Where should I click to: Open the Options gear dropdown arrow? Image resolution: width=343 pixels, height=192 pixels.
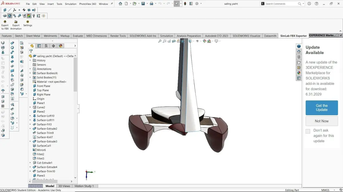(201, 4)
